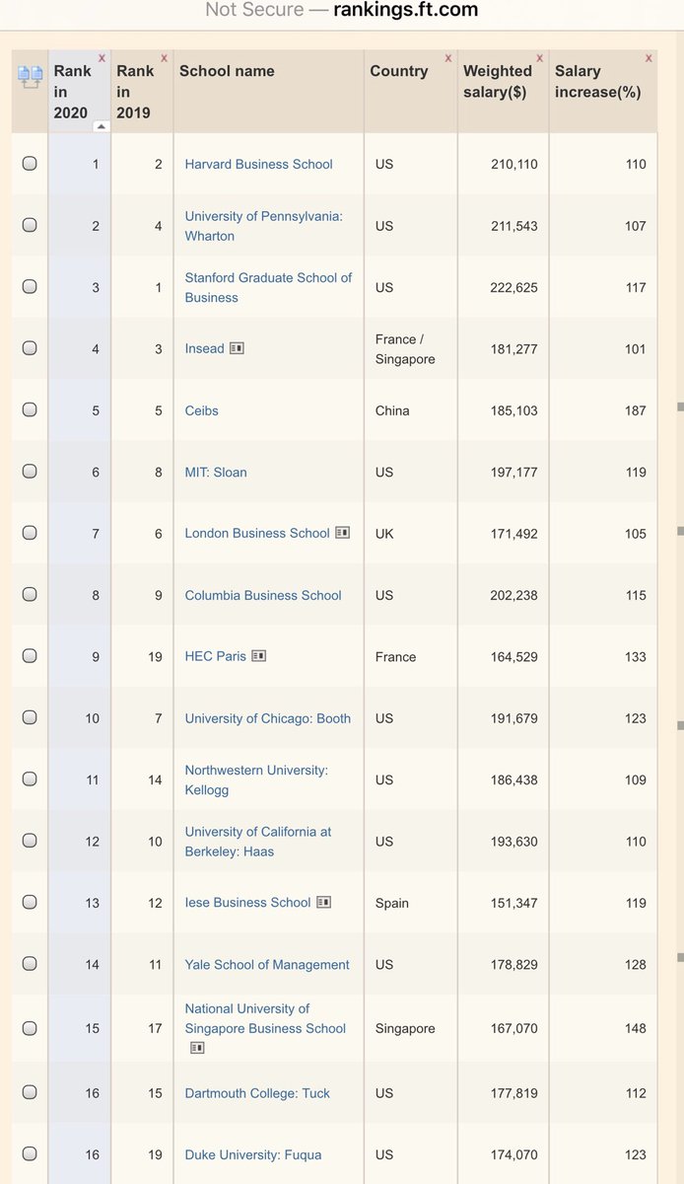Click Columbia's weighted salary 202,238
This screenshot has height=1184, width=684.
(514, 595)
